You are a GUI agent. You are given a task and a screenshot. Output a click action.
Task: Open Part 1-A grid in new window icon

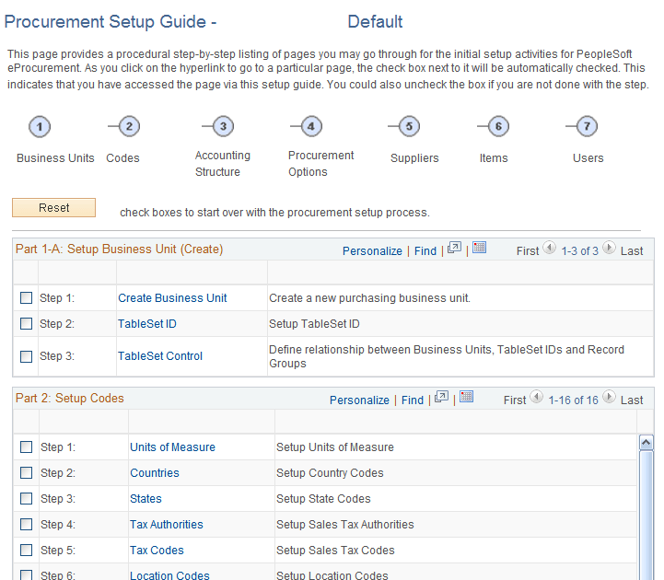point(454,248)
